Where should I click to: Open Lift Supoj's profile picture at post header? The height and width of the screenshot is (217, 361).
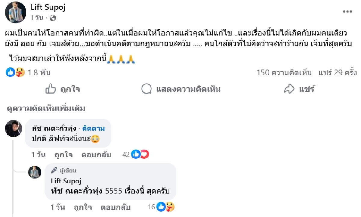[x=16, y=12]
